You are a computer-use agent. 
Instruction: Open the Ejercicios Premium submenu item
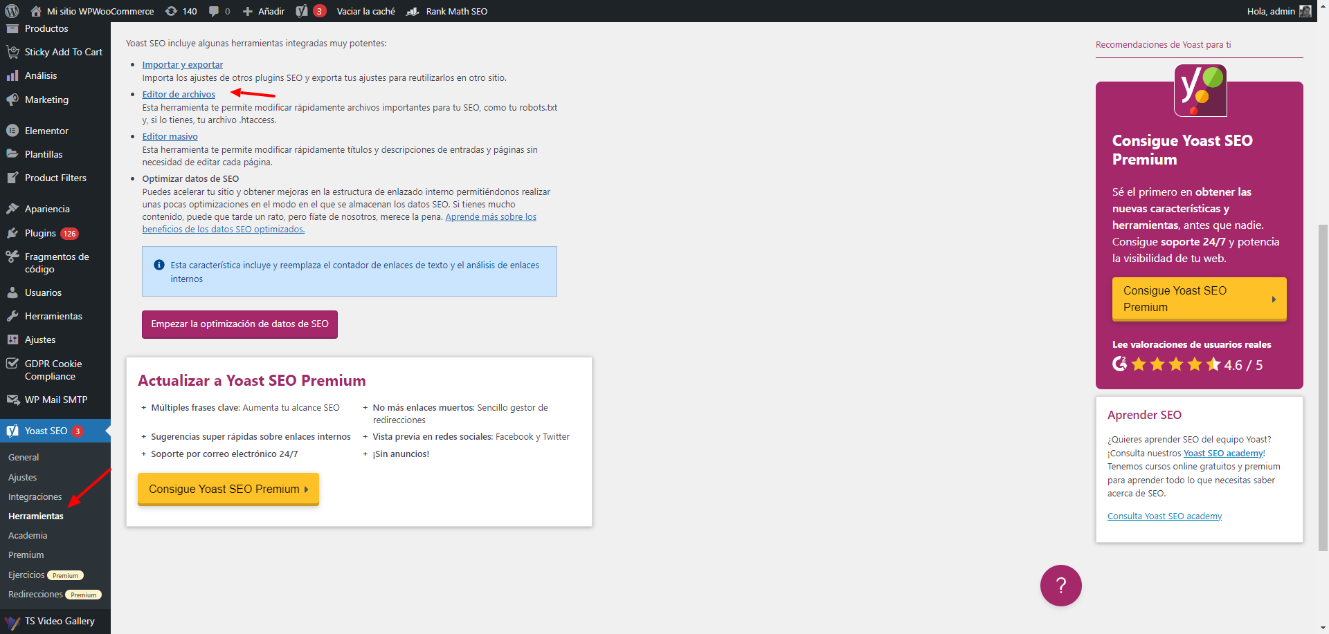point(46,575)
